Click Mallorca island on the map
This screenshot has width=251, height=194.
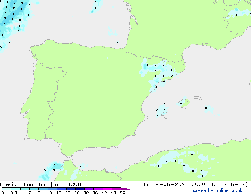pyautogui.click(x=184, y=104)
